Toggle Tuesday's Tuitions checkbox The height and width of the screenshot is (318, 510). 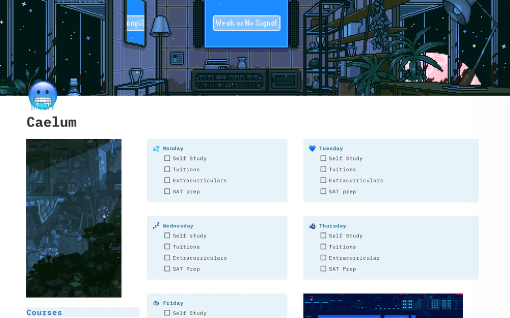click(323, 170)
